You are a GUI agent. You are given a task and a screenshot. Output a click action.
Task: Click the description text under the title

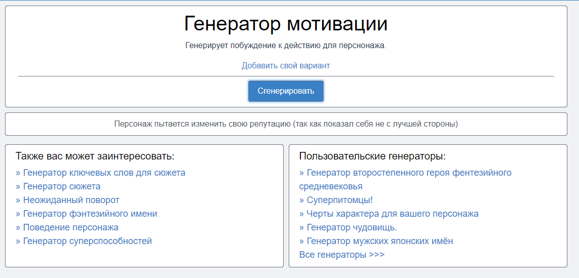[286, 46]
